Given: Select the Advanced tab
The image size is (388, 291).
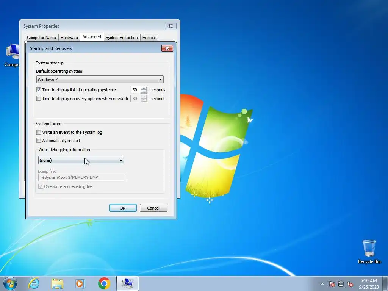Looking at the screenshot, I should coord(92,37).
